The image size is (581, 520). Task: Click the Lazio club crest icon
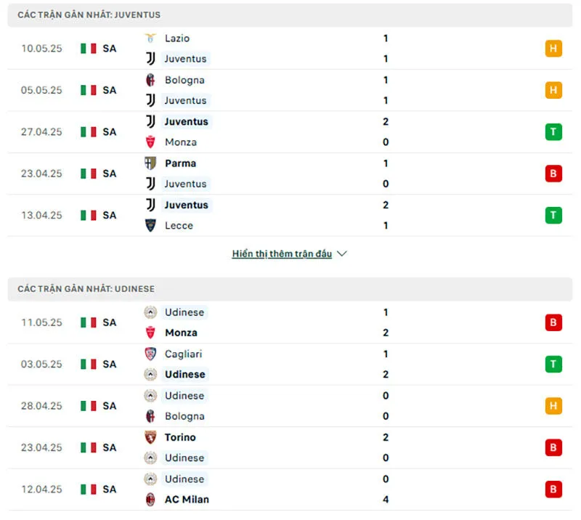(x=151, y=38)
